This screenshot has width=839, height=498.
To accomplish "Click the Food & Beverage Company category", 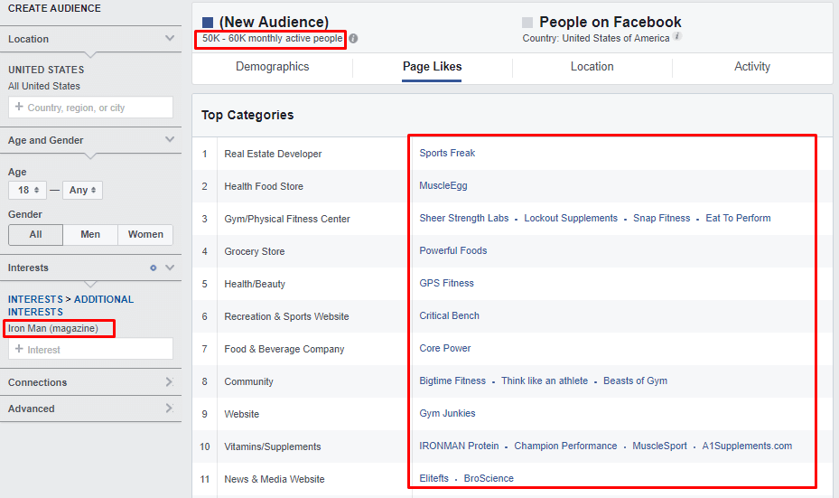I will coord(284,349).
